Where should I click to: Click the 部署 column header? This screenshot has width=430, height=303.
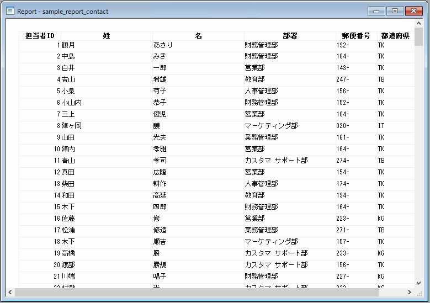click(290, 36)
